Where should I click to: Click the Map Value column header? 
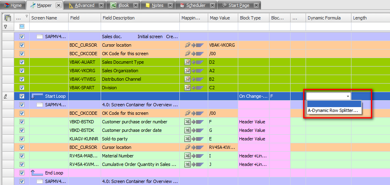click(x=222, y=18)
